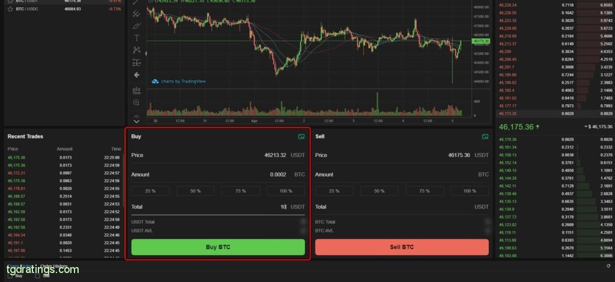This screenshot has height=282, width=615.
Task: Click the last price 46,175.36 in order book
Action: tap(516, 127)
